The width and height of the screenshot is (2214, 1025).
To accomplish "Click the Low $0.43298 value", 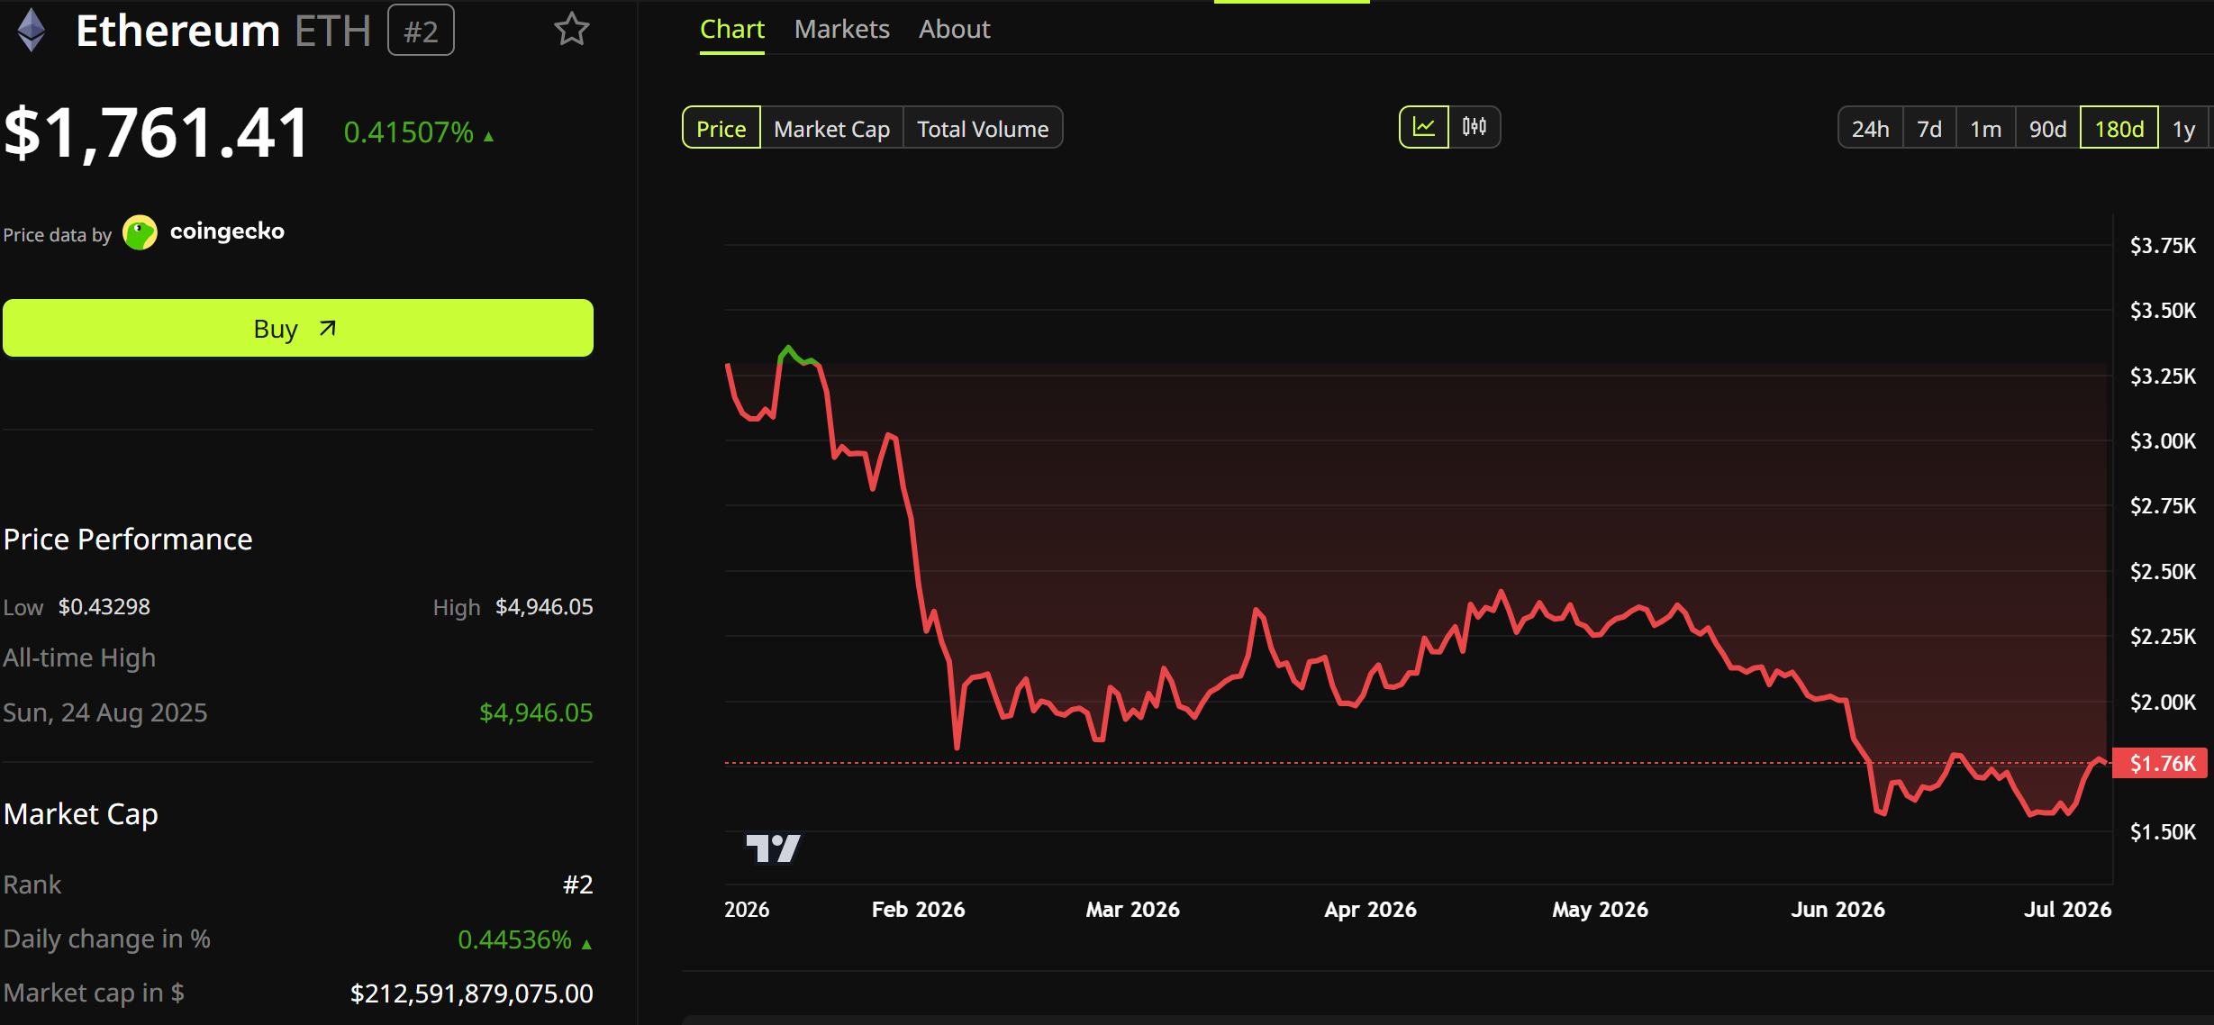I will tap(104, 606).
